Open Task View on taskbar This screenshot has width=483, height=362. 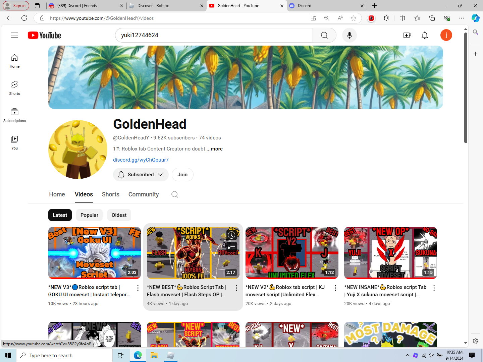tap(121, 355)
